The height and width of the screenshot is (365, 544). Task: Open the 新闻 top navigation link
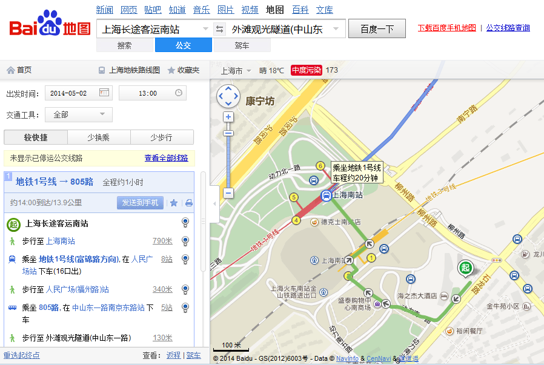tap(105, 10)
